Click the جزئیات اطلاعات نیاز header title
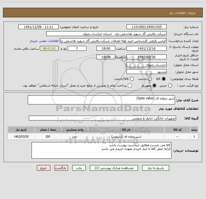This screenshot has width=206, height=199. click(x=182, y=13)
